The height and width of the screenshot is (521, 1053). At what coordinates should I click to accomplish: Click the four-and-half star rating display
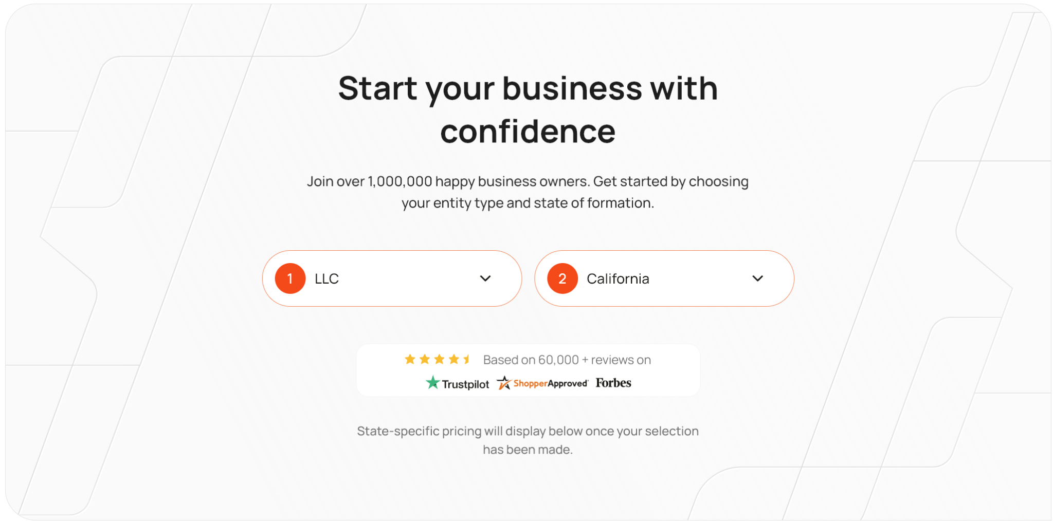tap(438, 359)
